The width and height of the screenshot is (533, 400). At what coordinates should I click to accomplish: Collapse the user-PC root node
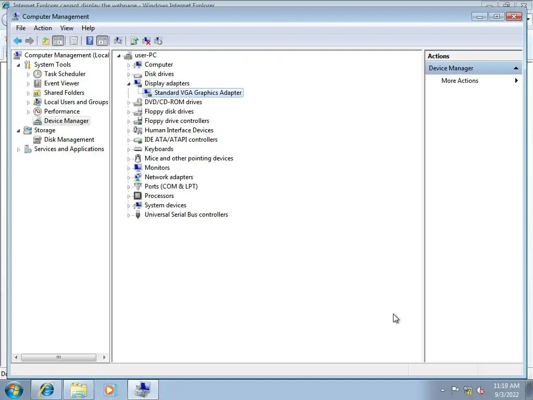pyautogui.click(x=119, y=55)
